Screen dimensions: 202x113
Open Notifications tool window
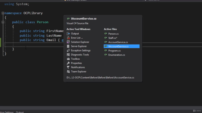click(78, 67)
